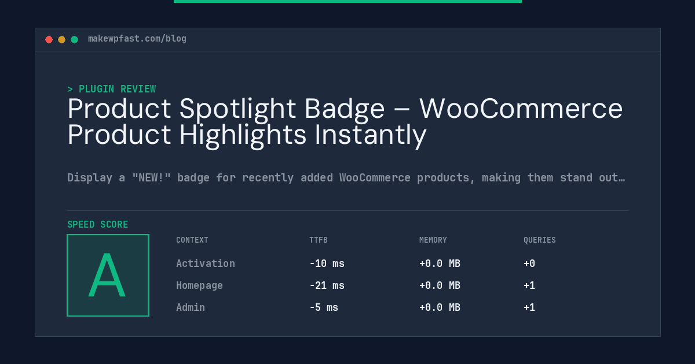The width and height of the screenshot is (695, 364).
Task: Click the Activation row '+0.0 MB' value
Action: pyautogui.click(x=440, y=263)
